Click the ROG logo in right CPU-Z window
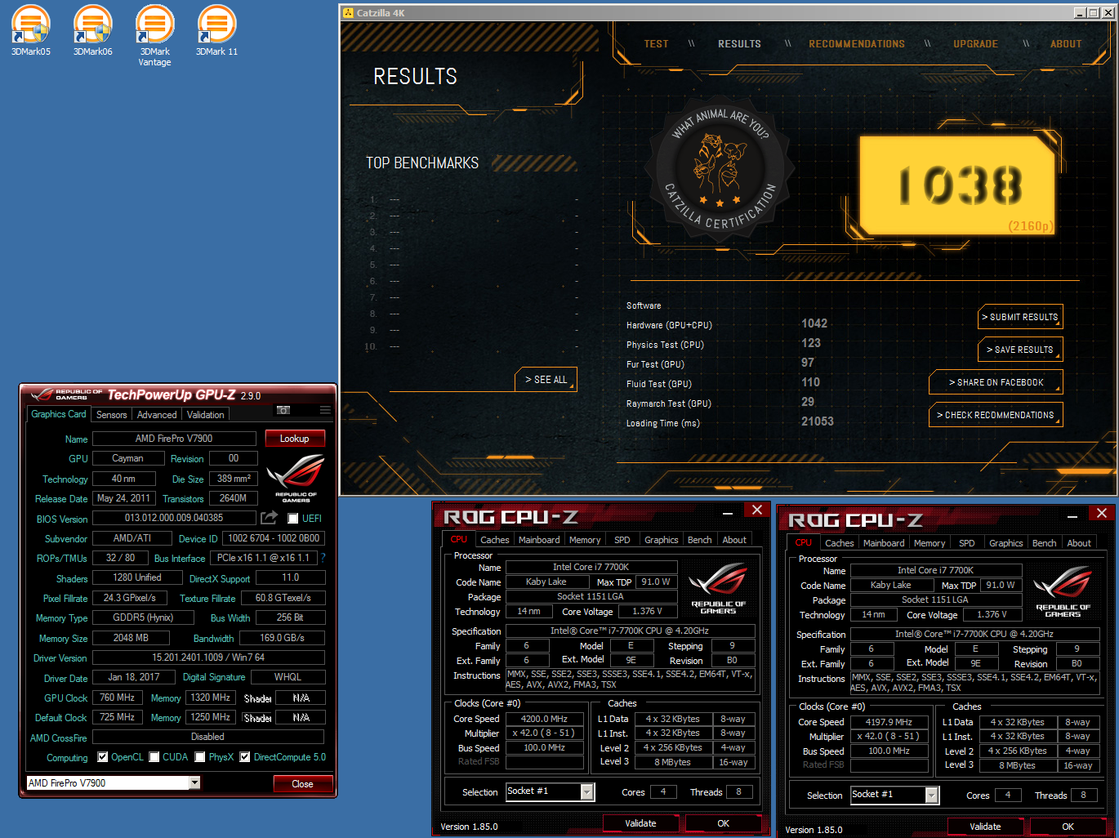 coord(1063,591)
